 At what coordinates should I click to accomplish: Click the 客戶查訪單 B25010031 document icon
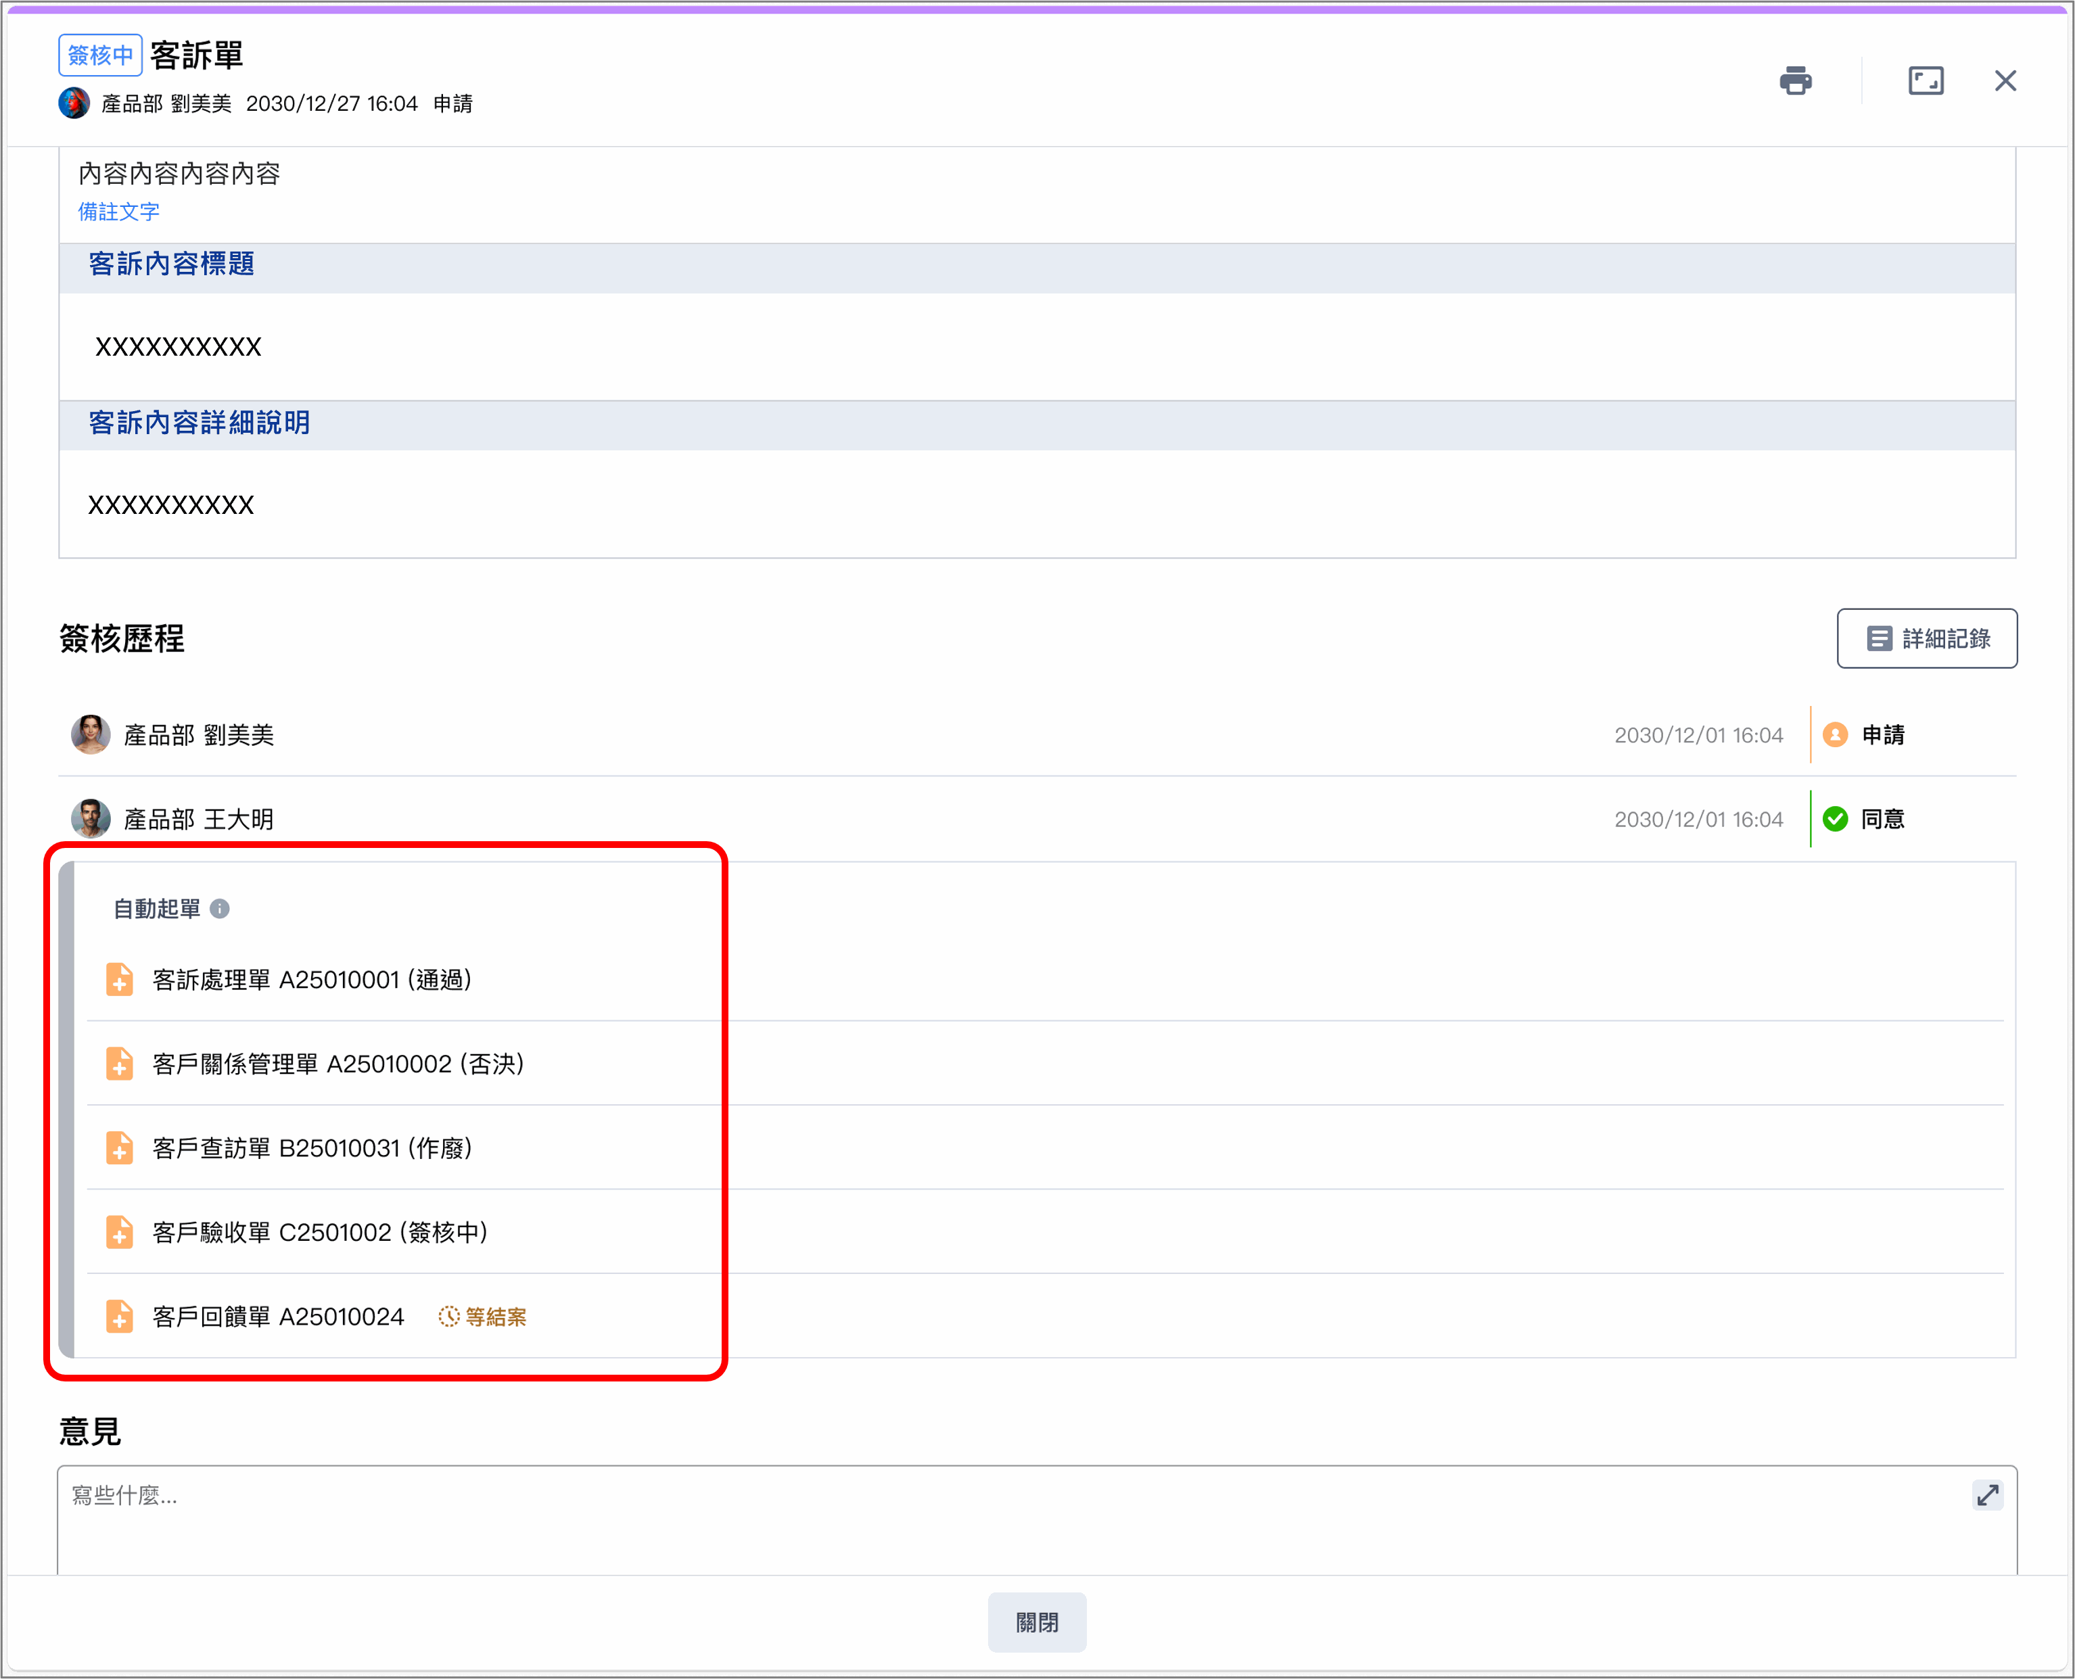coord(119,1147)
